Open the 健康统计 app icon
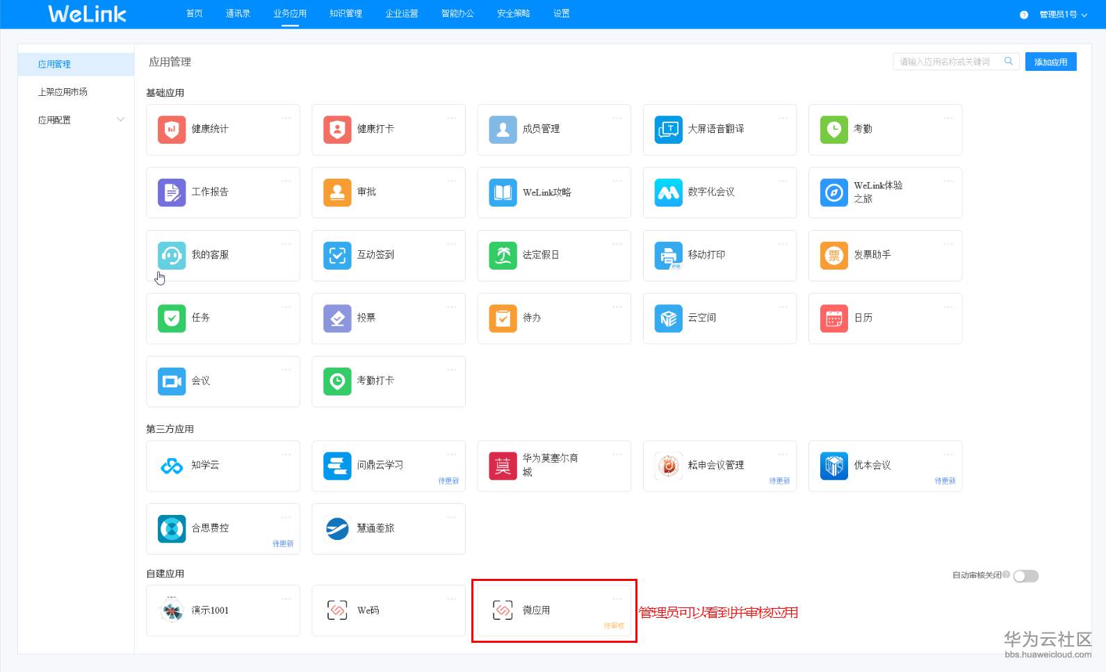 172,129
